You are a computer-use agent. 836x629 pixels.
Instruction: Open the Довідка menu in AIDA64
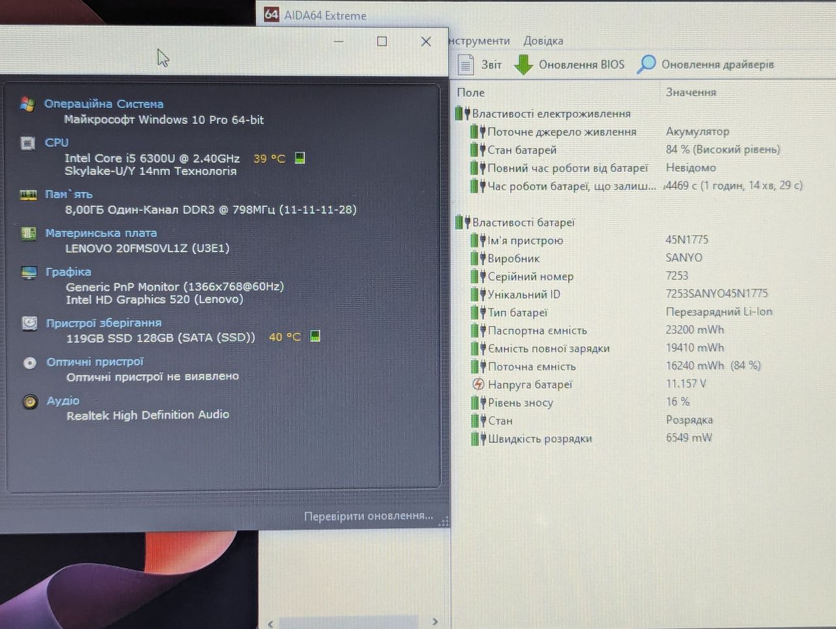pos(543,40)
